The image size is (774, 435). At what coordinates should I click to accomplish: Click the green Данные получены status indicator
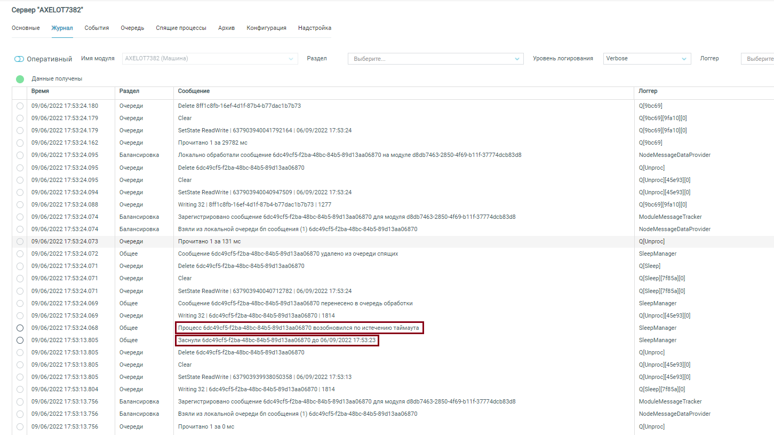click(20, 79)
